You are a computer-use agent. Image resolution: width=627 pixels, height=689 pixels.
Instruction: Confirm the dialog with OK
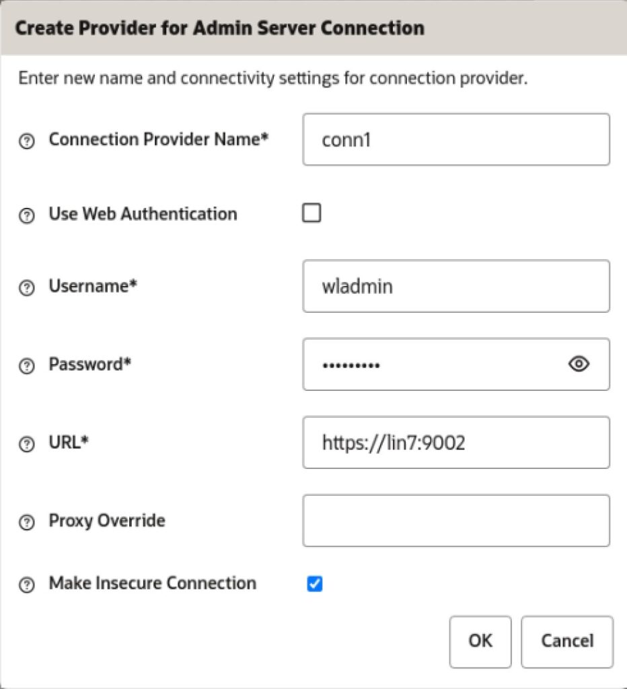(x=480, y=641)
